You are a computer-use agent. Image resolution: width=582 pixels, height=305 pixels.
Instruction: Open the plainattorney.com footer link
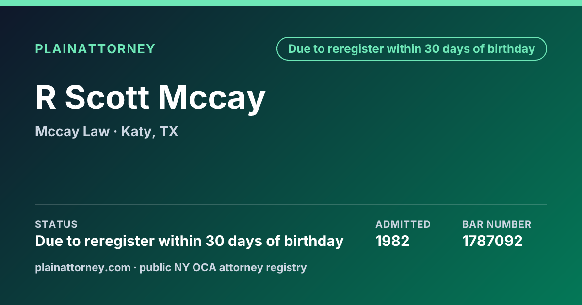[x=82, y=267]
